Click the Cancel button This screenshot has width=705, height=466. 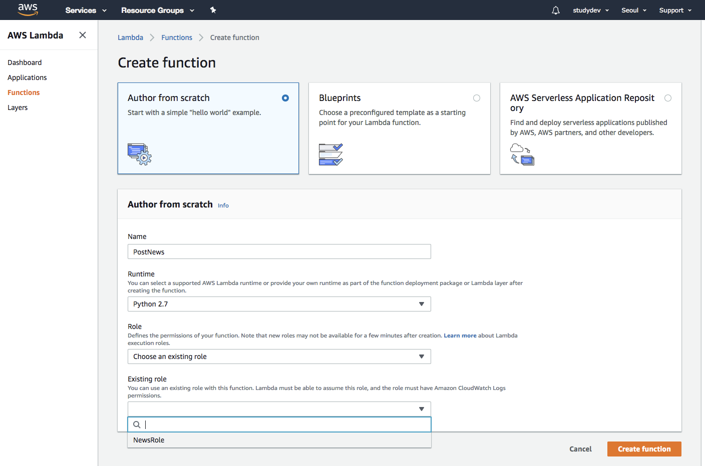pyautogui.click(x=580, y=449)
